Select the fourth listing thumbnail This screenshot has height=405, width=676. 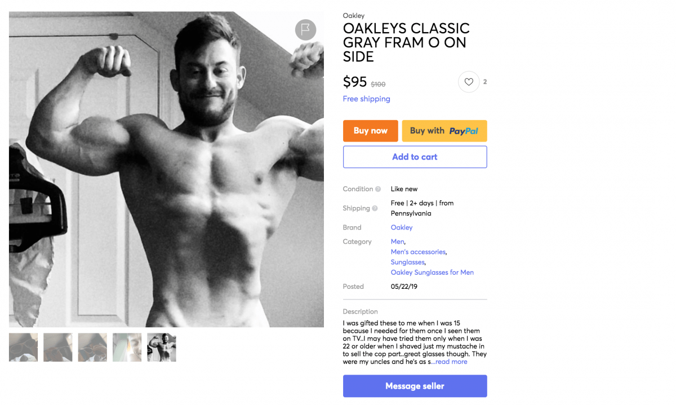coord(127,347)
